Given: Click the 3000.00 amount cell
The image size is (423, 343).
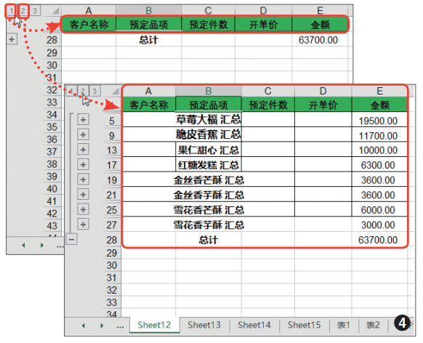Looking at the screenshot, I should point(379,225).
